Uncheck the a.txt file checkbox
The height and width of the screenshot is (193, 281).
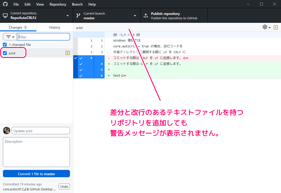click(5, 53)
